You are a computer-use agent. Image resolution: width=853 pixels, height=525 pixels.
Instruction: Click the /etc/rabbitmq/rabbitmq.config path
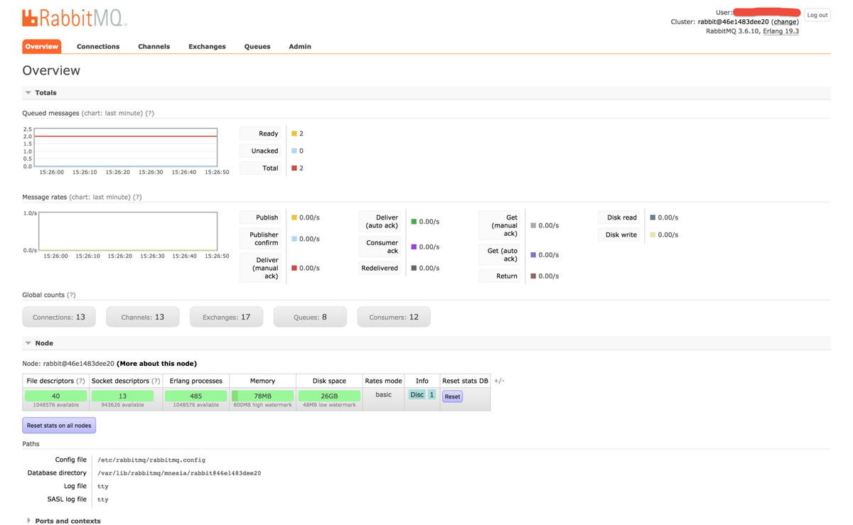(151, 460)
